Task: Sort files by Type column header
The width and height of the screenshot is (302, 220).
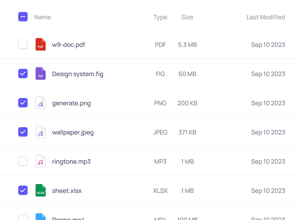Action: pos(160,17)
